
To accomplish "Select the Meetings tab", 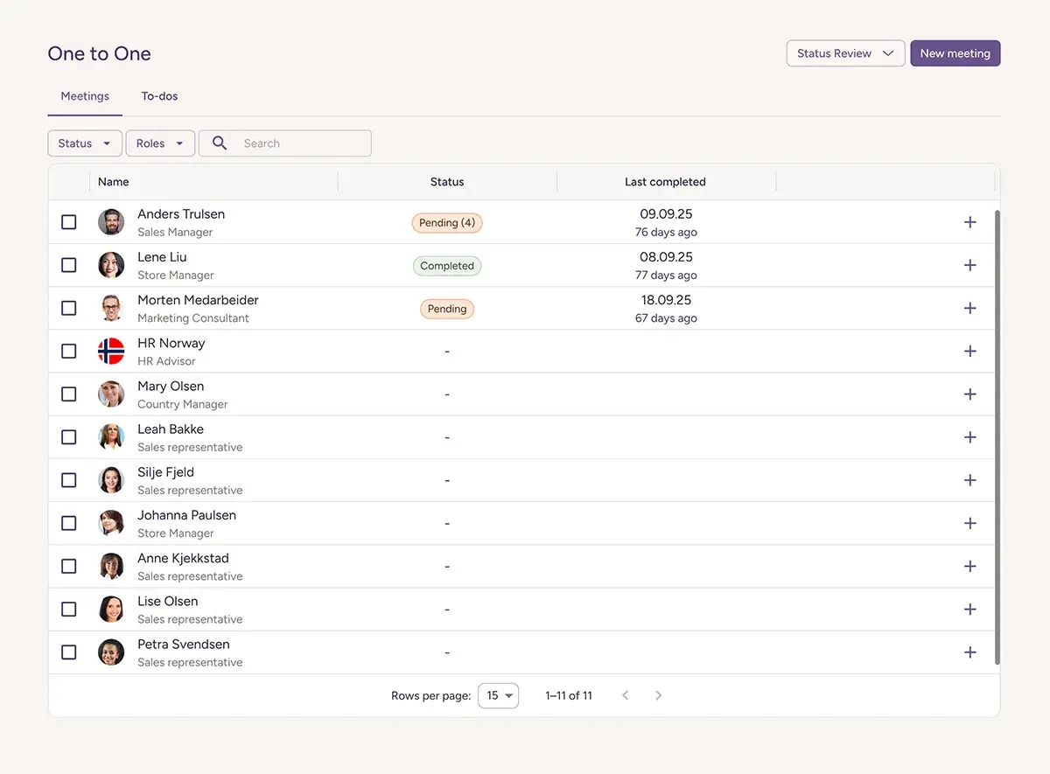I will tap(85, 96).
